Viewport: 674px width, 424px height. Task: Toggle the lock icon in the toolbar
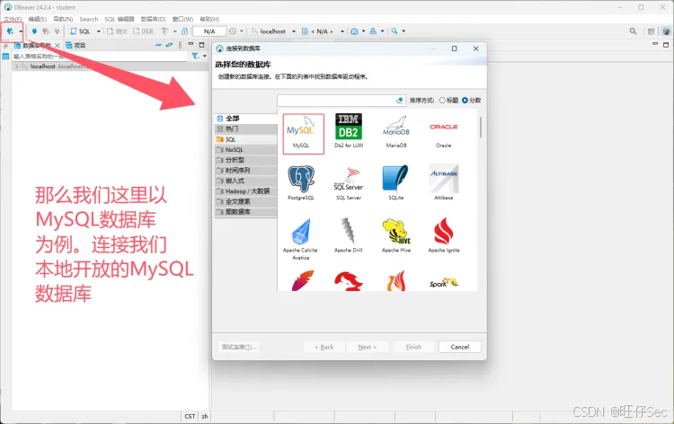click(185, 31)
